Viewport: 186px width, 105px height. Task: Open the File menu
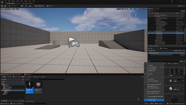(x=6, y=1)
